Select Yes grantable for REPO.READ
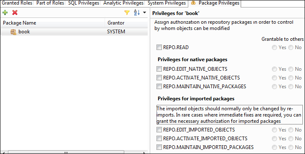The width and height of the screenshot is (305, 154). [x=274, y=47]
